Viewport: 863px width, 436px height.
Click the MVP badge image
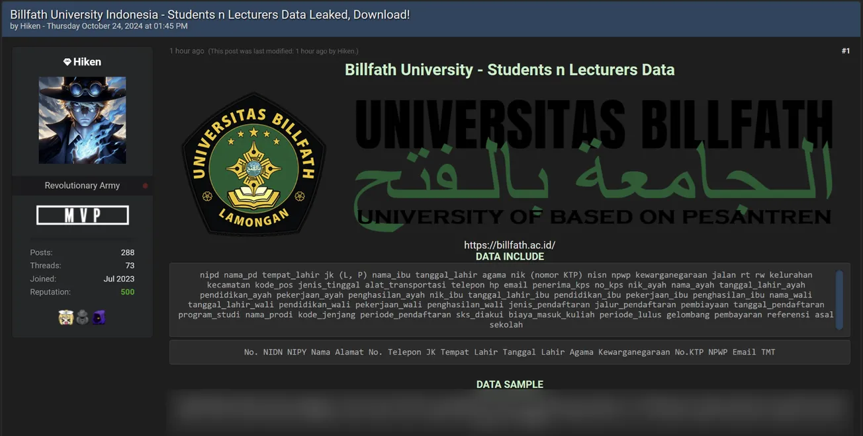tap(82, 214)
